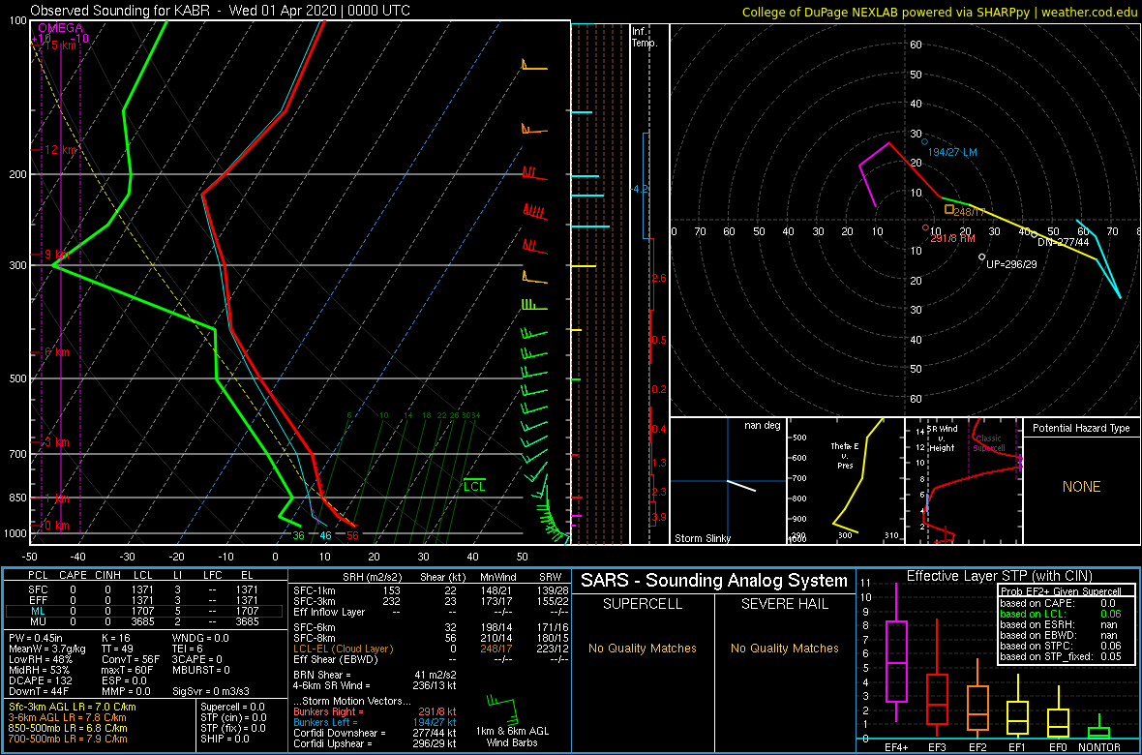
Task: Click the Potential Hazard Type heading
Action: tap(1081, 428)
